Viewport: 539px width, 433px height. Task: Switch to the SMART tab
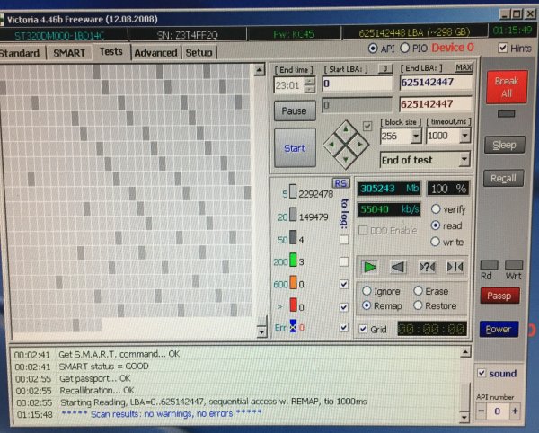click(69, 53)
